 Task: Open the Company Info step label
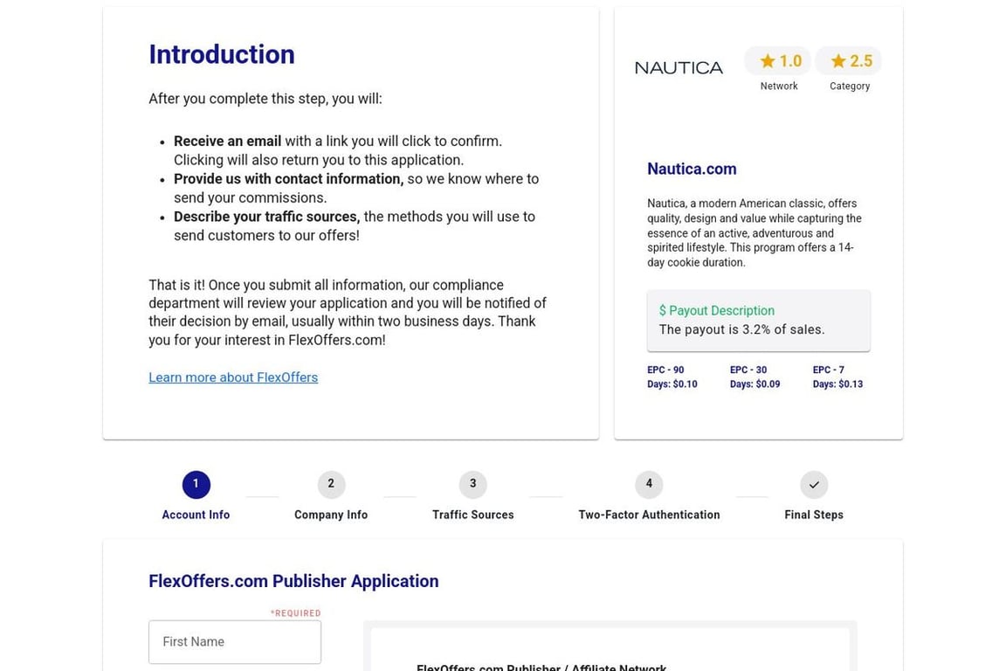331,515
